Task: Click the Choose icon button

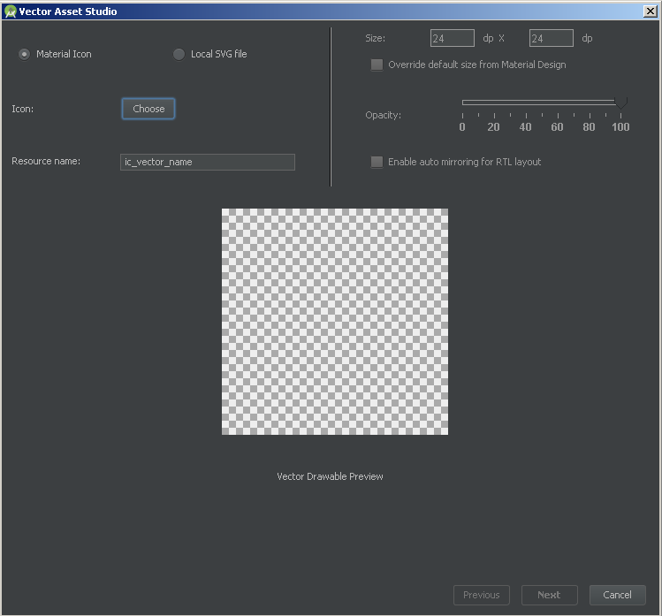Action: (148, 109)
